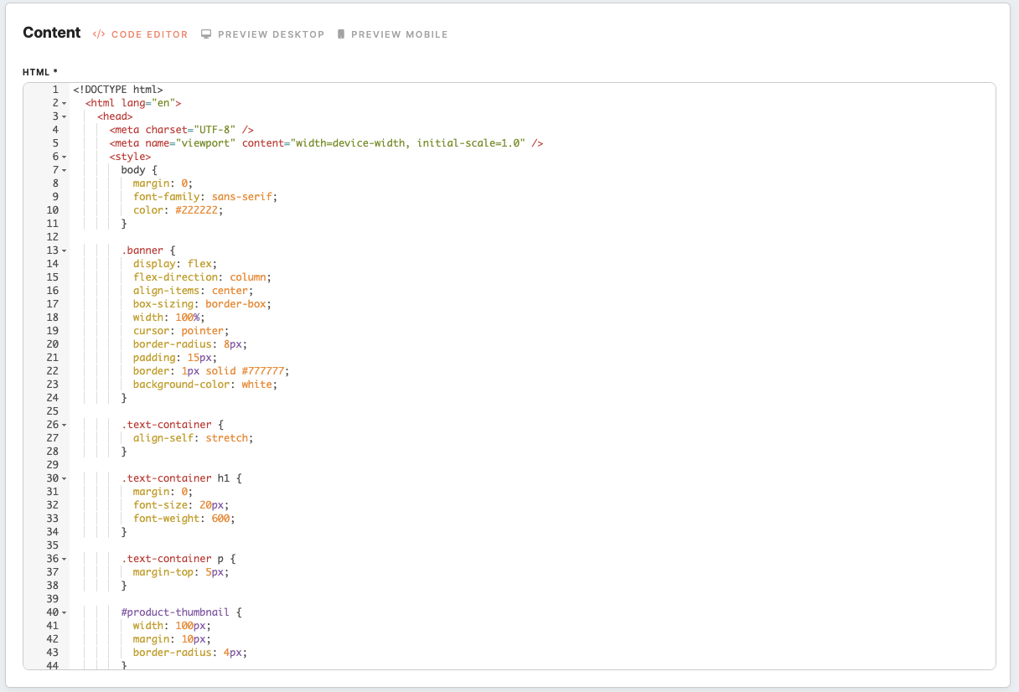Screen dimensions: 1019x692
Task: Open the Preview Desktop tab
Action: pos(262,34)
